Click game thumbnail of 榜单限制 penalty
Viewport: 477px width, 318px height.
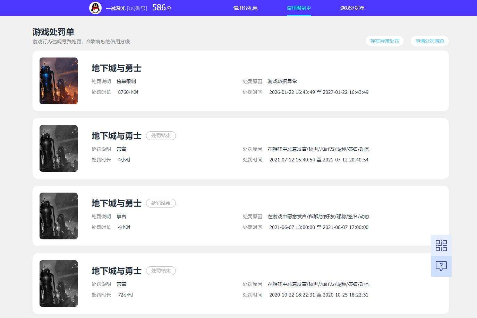(x=59, y=81)
